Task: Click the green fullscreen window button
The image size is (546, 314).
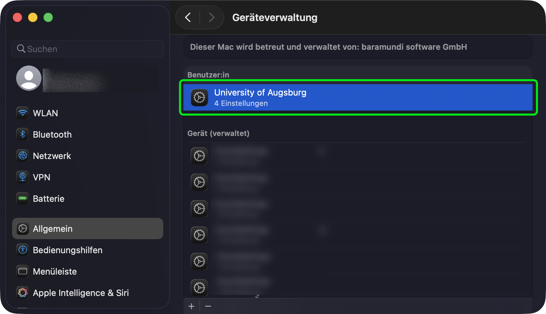Action: point(48,17)
